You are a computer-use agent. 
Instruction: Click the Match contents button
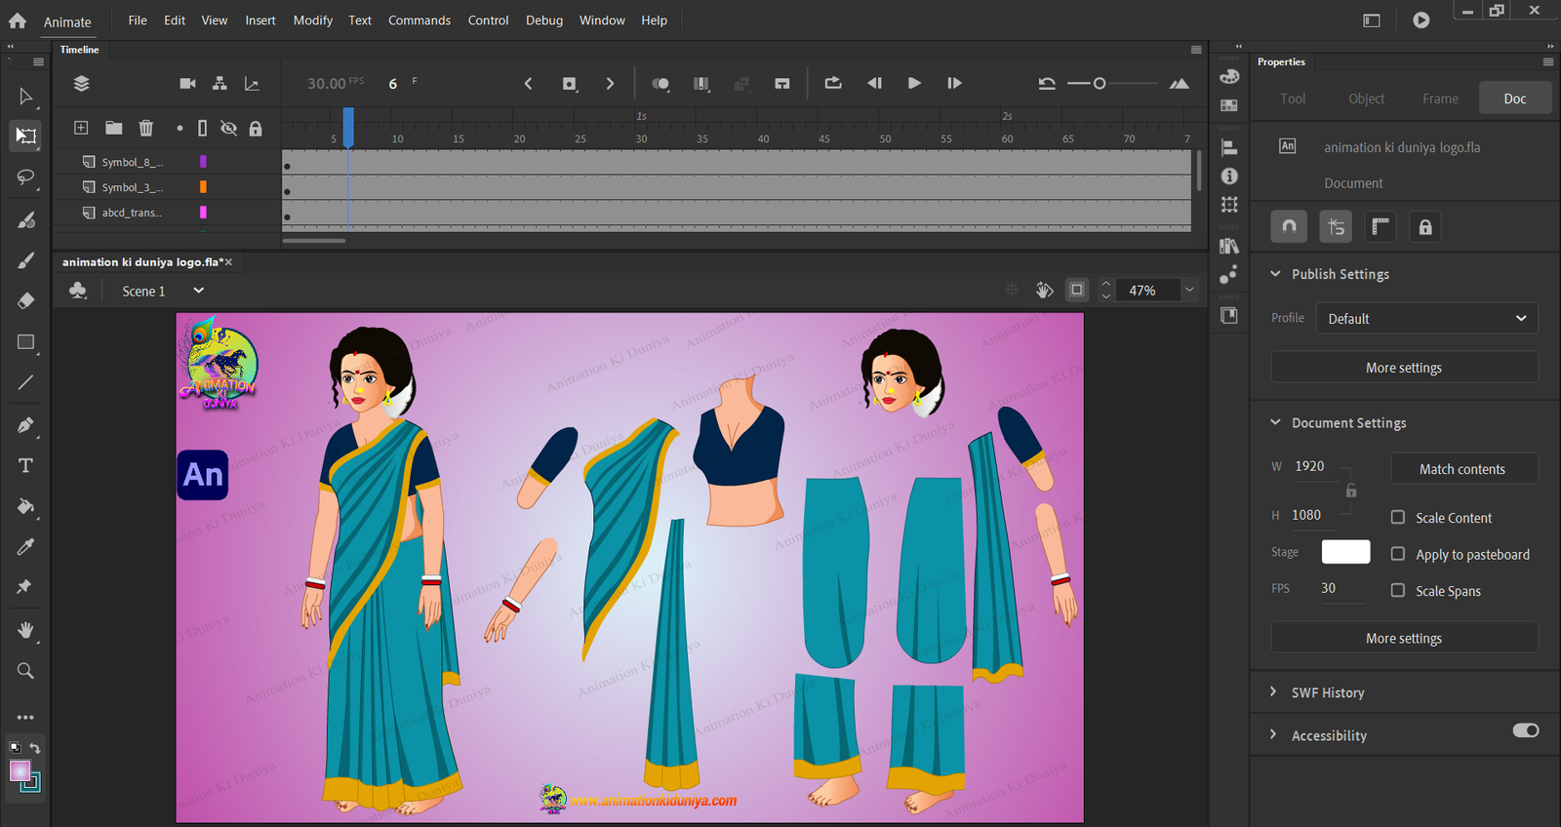[1463, 469]
